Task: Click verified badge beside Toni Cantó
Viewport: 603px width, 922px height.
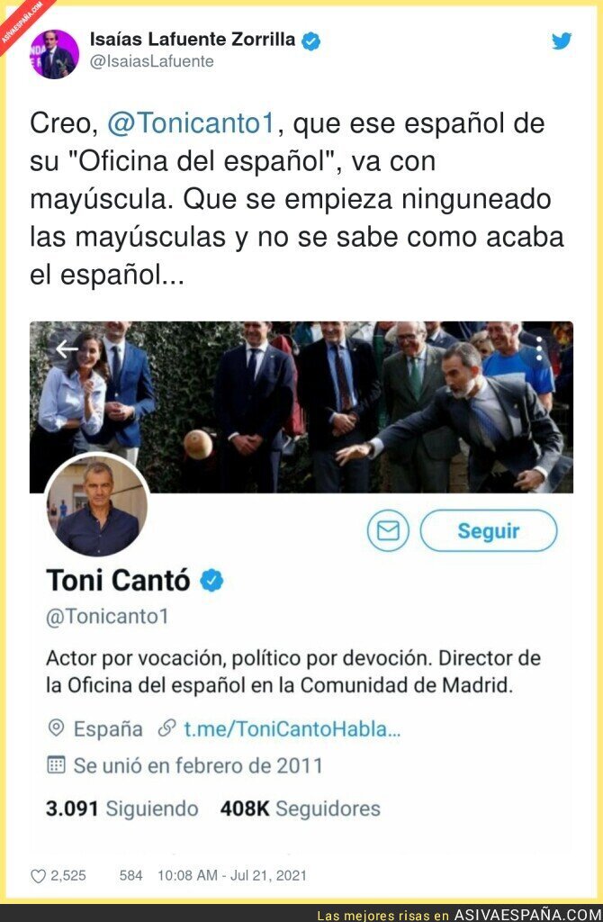Action: tap(212, 581)
